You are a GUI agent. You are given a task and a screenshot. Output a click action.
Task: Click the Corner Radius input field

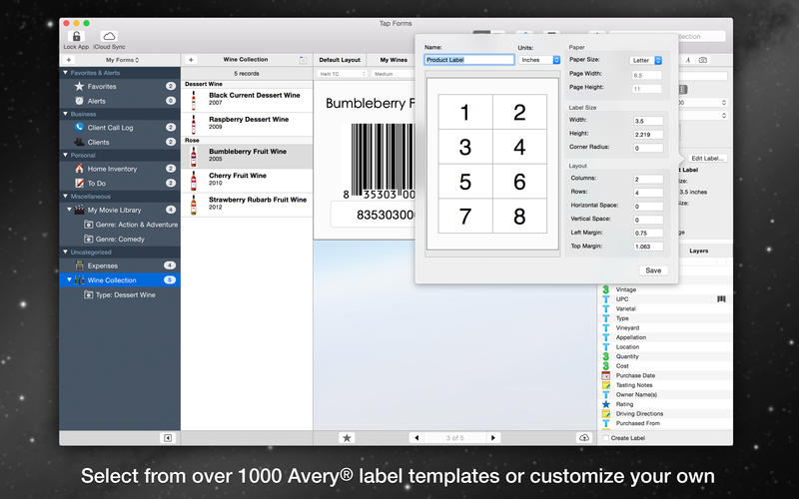[x=647, y=148]
